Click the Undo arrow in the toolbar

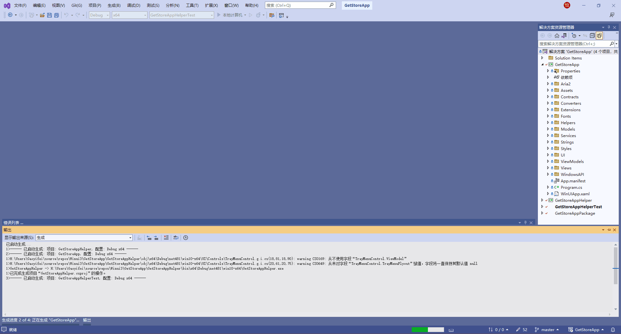tap(66, 15)
